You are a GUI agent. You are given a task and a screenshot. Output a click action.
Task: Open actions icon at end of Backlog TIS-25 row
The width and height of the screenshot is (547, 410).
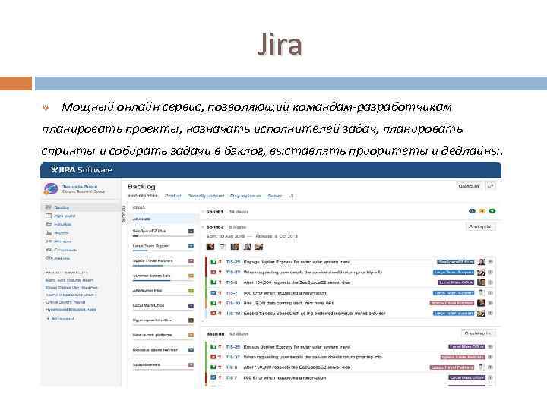[490, 347]
